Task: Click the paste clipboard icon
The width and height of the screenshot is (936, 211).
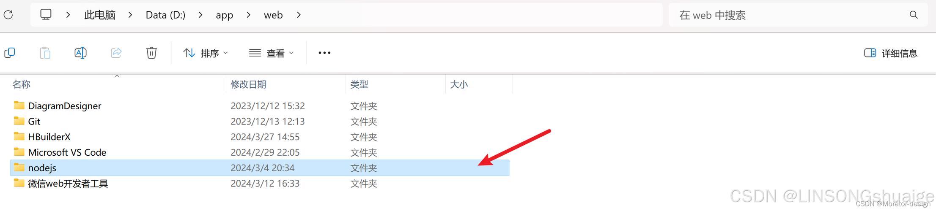Action: (45, 53)
